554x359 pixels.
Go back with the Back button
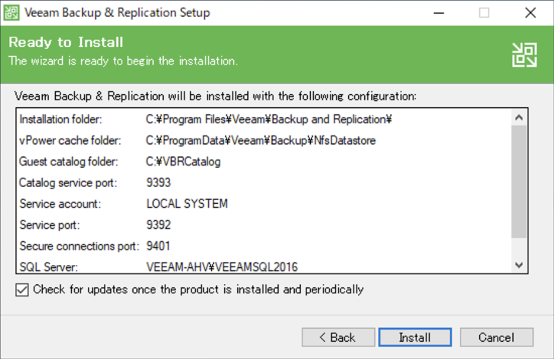click(x=338, y=338)
